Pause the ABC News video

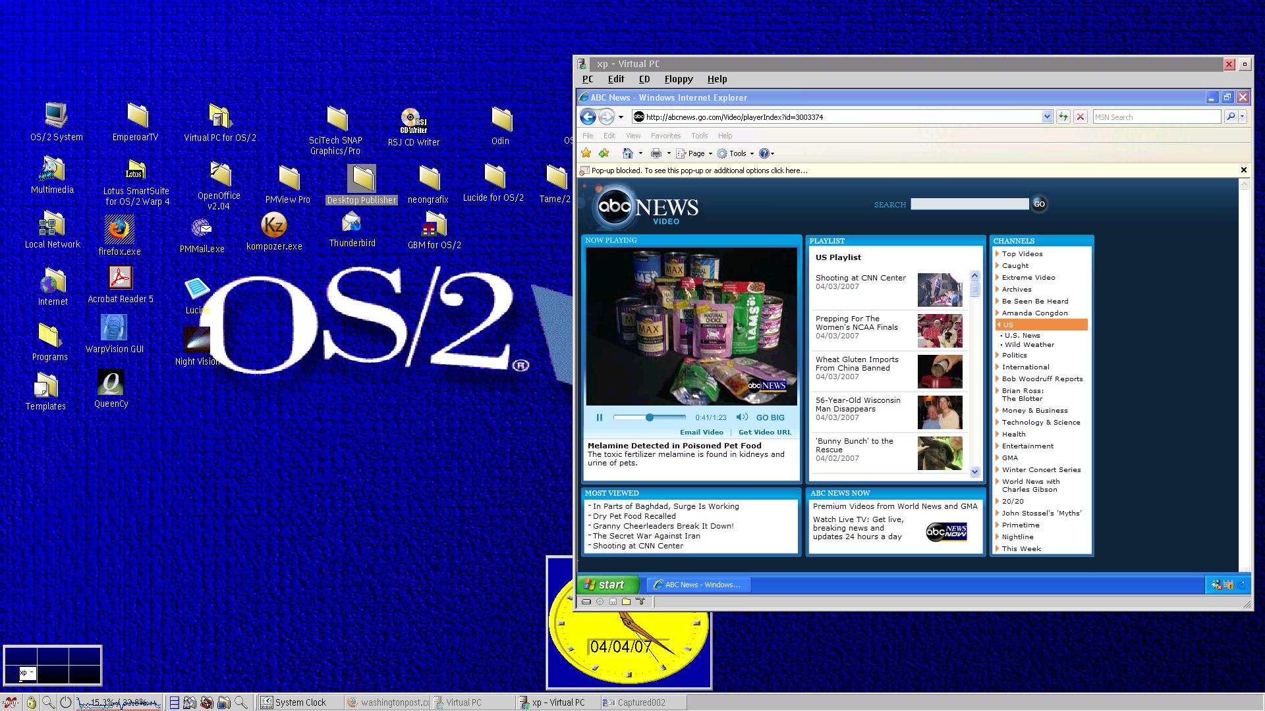coord(599,417)
